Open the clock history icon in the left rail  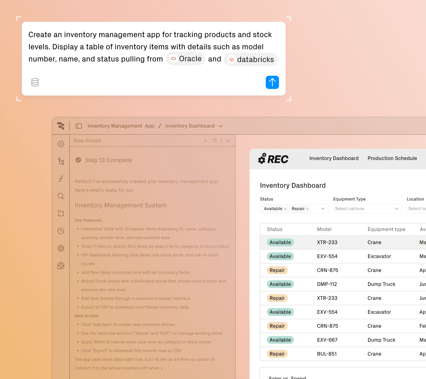point(61,231)
